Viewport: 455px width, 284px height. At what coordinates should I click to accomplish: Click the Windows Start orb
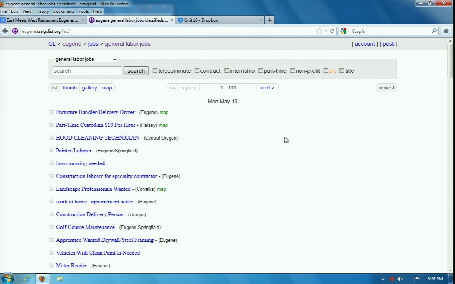coord(7,278)
